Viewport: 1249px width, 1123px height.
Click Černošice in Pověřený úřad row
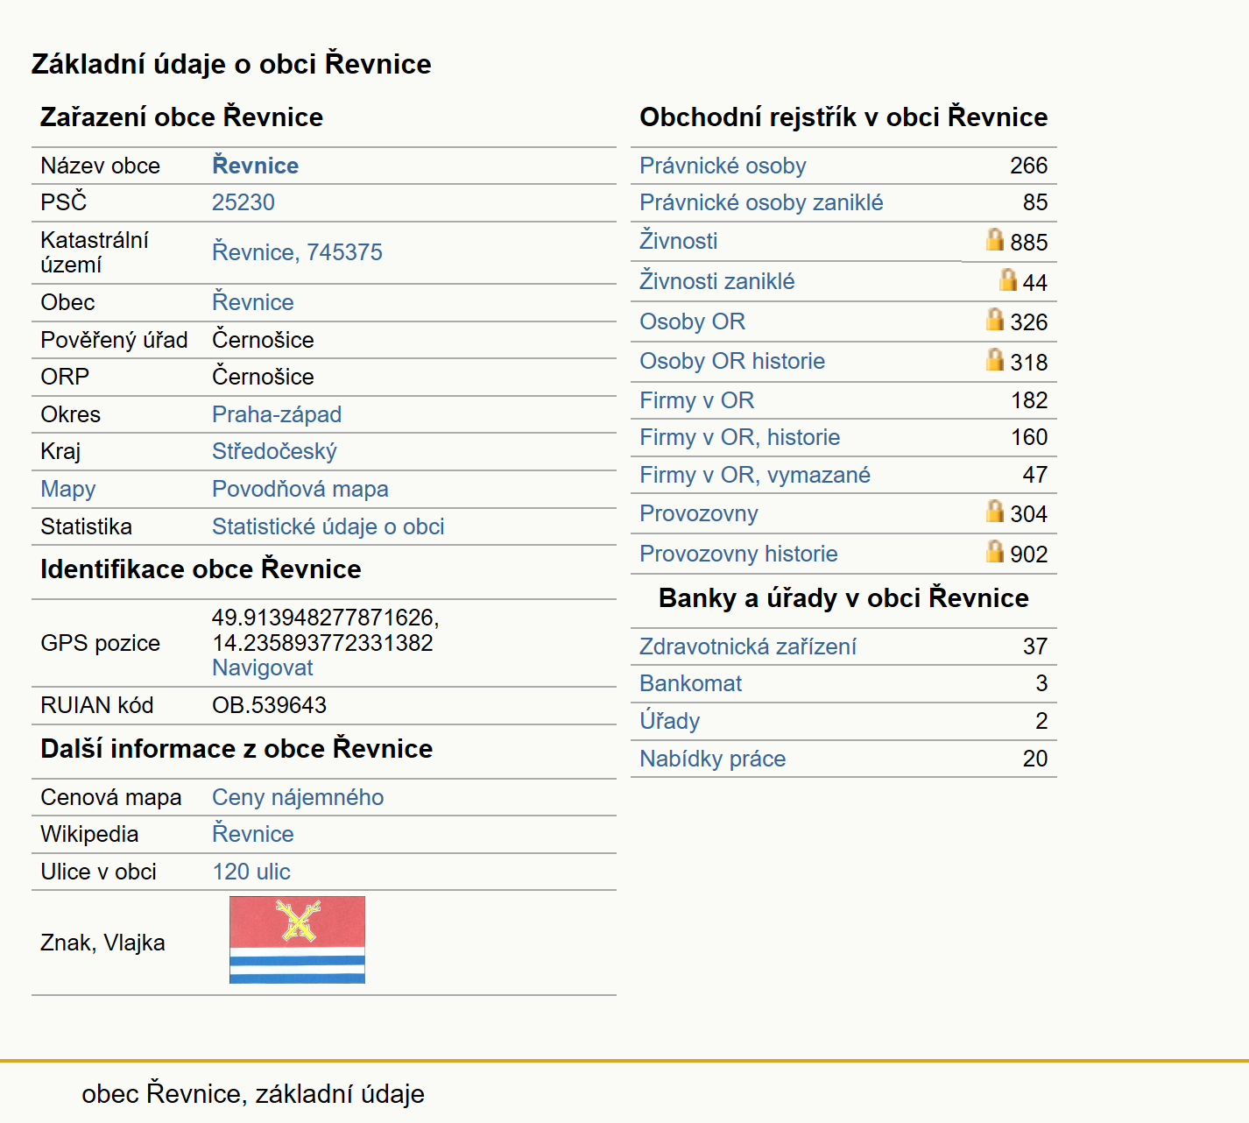pos(263,340)
